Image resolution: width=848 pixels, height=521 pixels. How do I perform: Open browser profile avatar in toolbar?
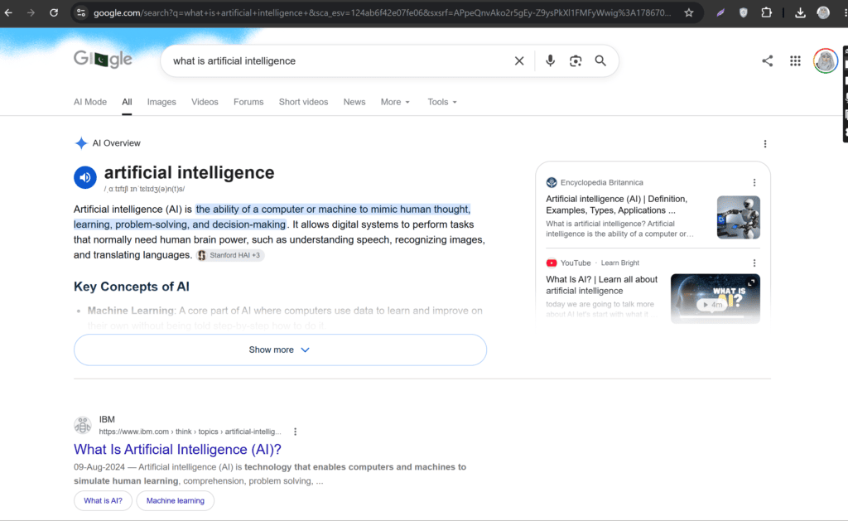823,12
